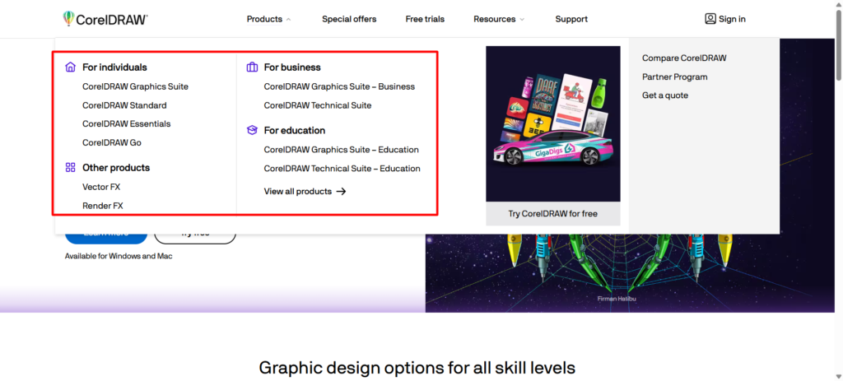Open CorelDRAW Graphics Suite for individuals

tap(136, 86)
